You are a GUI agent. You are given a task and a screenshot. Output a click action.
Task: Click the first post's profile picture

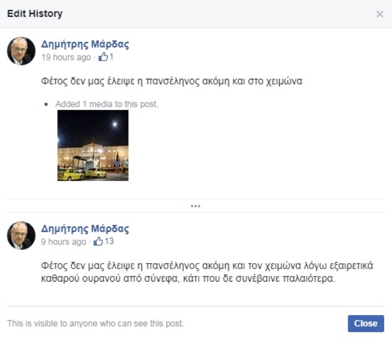click(21, 51)
